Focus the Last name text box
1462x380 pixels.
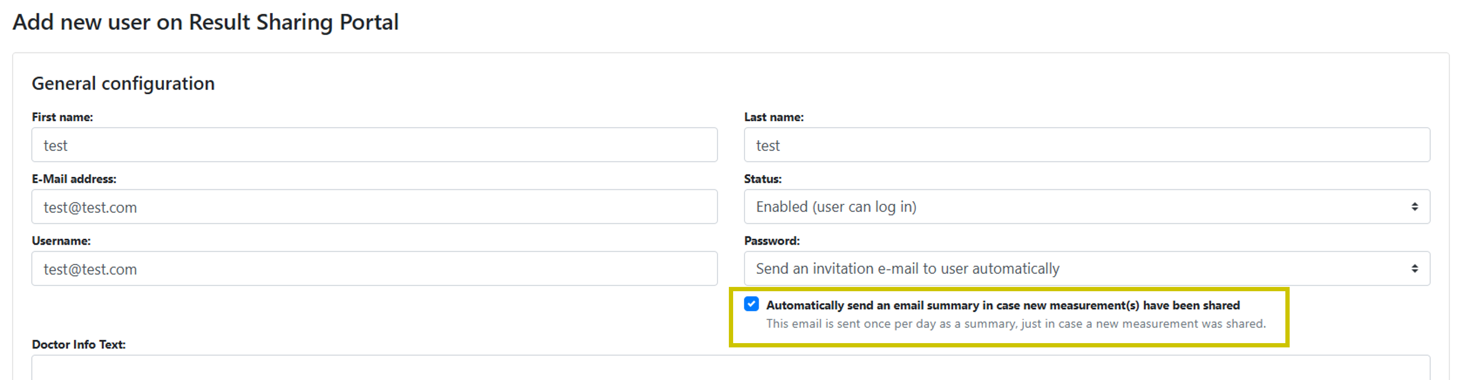pos(1086,145)
